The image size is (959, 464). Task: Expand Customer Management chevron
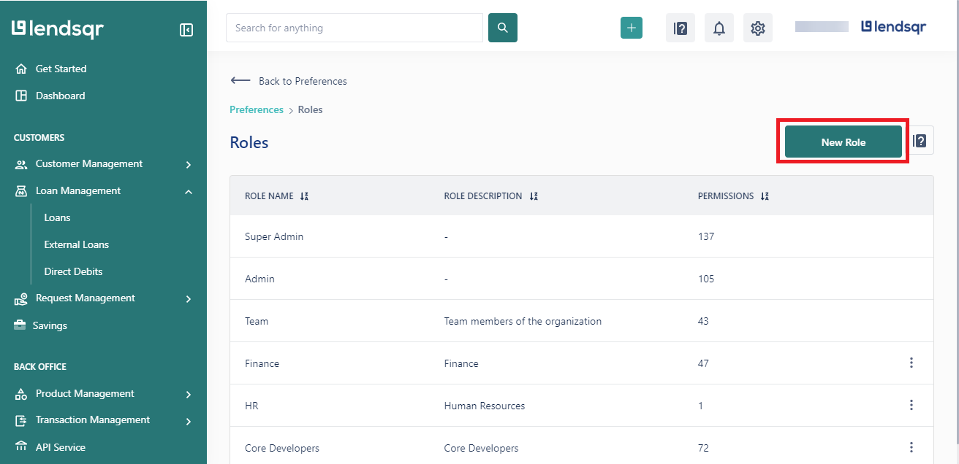(189, 165)
